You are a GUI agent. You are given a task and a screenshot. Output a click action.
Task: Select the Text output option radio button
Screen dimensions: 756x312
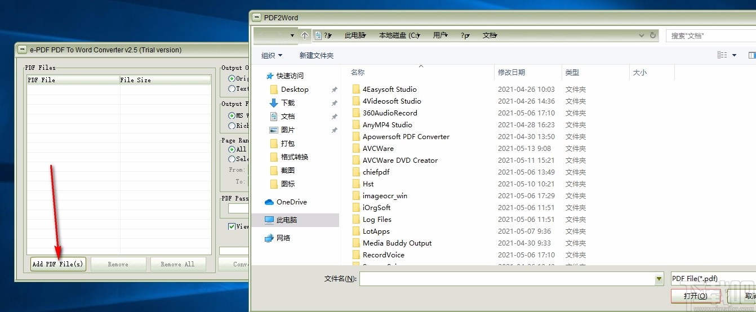click(232, 88)
